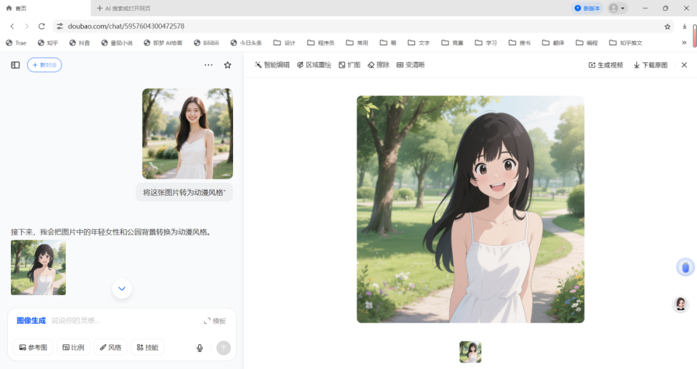
Task: Open new tab via AI 搜索或打开网页
Action: tap(123, 8)
